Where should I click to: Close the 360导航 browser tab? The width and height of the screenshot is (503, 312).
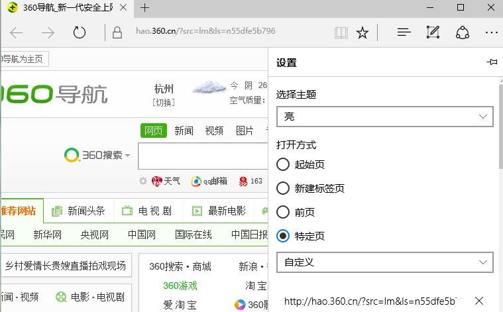pos(123,8)
